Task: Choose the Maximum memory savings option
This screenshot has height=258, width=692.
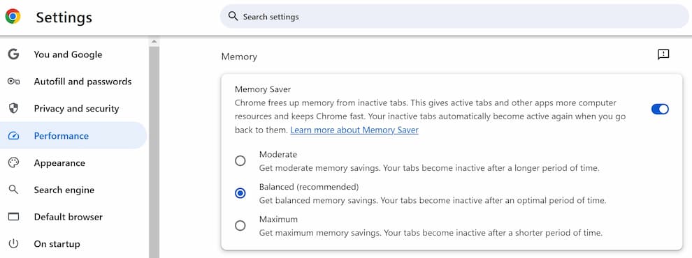Action: coord(240,225)
